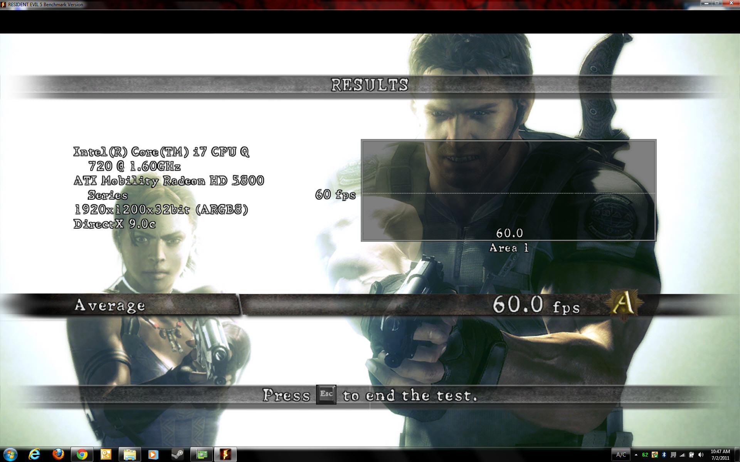
Task: Open the wireless network signal icon
Action: coord(682,455)
